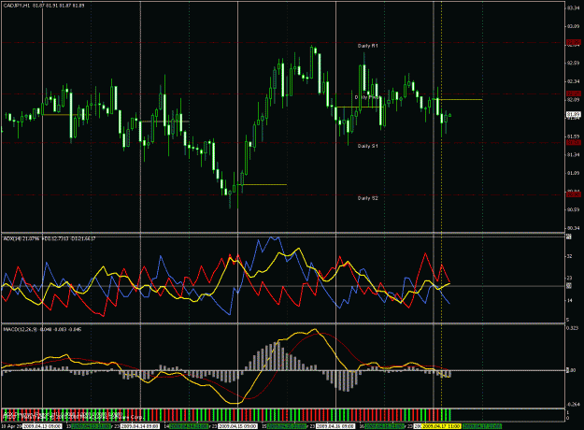Select the Daily R1 pivot label
Viewport: 584px width, 430px height.
pyautogui.click(x=367, y=46)
